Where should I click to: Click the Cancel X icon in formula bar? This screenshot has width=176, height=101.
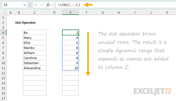click(36, 5)
